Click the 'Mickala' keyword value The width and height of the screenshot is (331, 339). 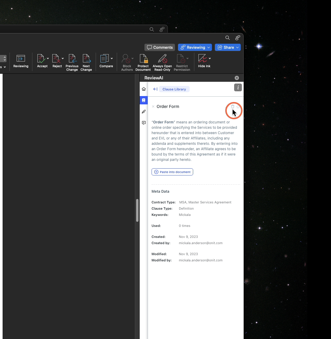click(185, 215)
